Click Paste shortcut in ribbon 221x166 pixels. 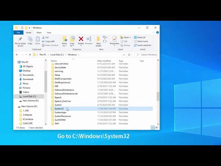click(x=50, y=45)
